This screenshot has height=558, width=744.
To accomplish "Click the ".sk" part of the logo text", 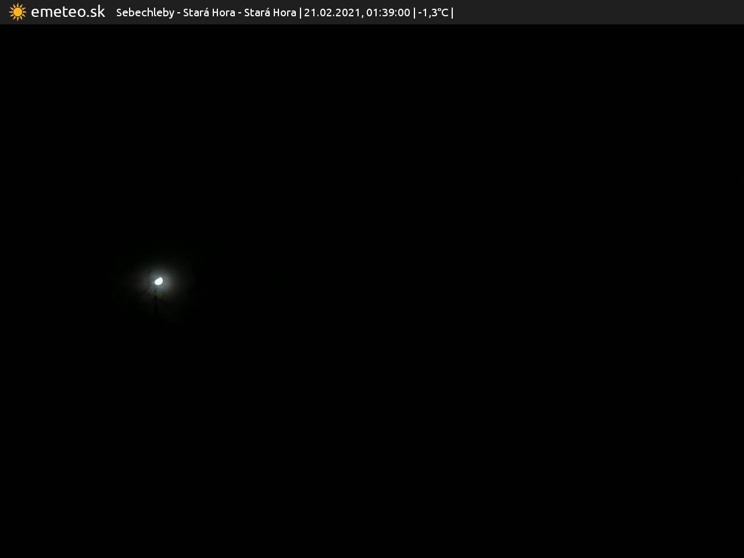I will [95, 12].
